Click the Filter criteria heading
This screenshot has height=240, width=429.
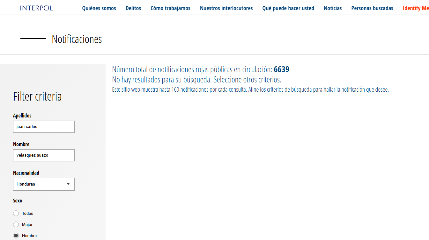[x=37, y=96]
